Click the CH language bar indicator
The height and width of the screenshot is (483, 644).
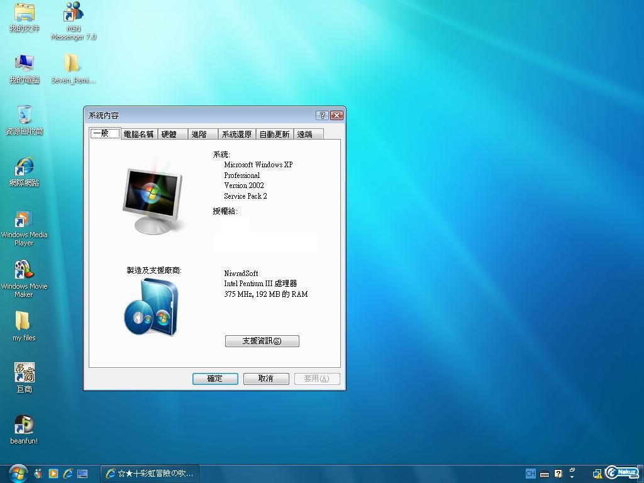click(530, 474)
